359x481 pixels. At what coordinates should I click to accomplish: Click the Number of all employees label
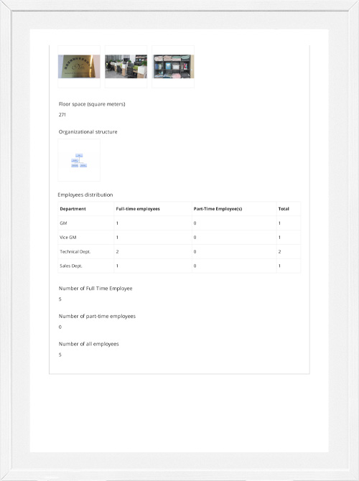[89, 344]
